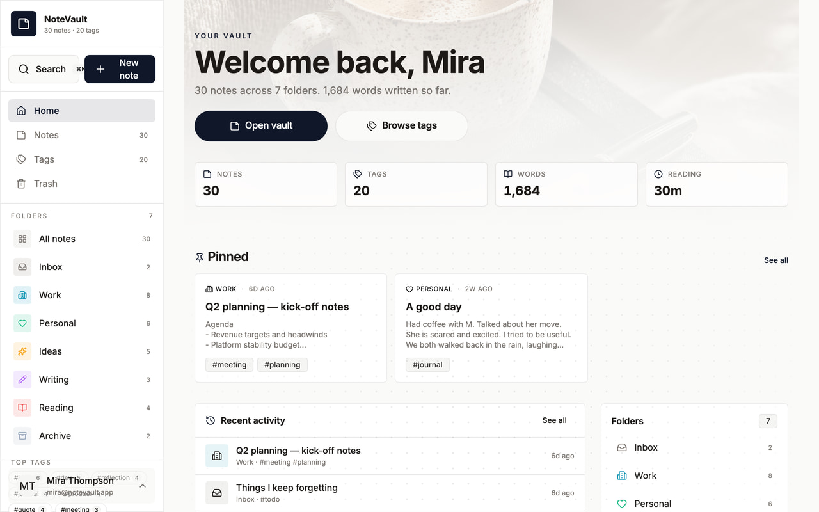
Task: Click the #quote tag under Top Tags
Action: point(31,509)
